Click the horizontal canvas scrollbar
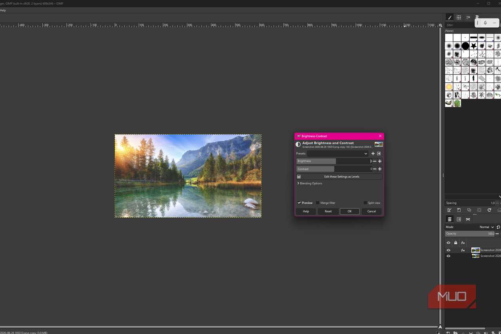This screenshot has height=334, width=501. 218,327
